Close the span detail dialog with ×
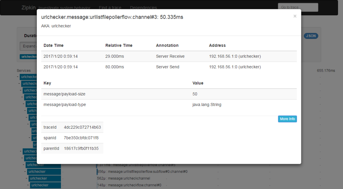Image resolution: width=343 pixels, height=189 pixels. tap(295, 16)
